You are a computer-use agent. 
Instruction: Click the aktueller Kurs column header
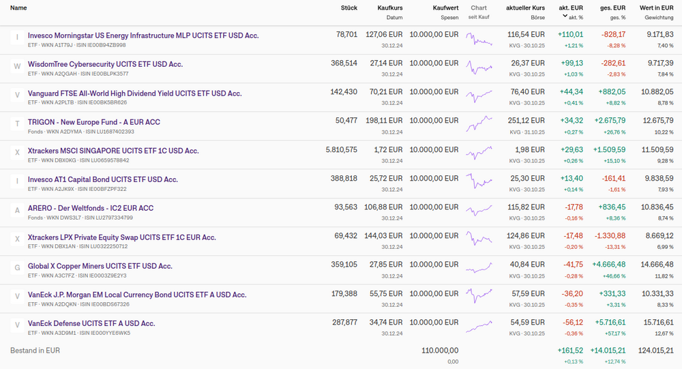(525, 8)
